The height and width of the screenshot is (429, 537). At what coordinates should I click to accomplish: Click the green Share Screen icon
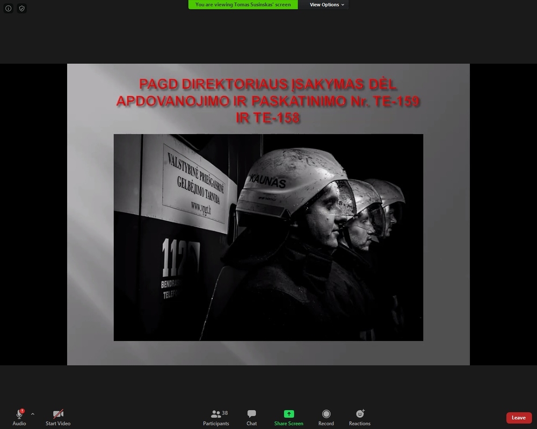point(289,414)
